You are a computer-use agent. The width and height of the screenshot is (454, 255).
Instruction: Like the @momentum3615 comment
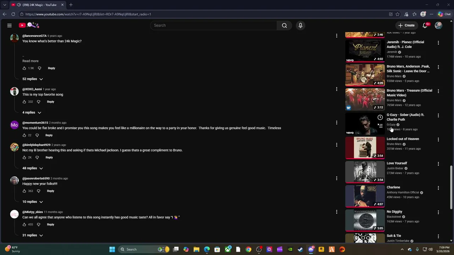point(24,135)
